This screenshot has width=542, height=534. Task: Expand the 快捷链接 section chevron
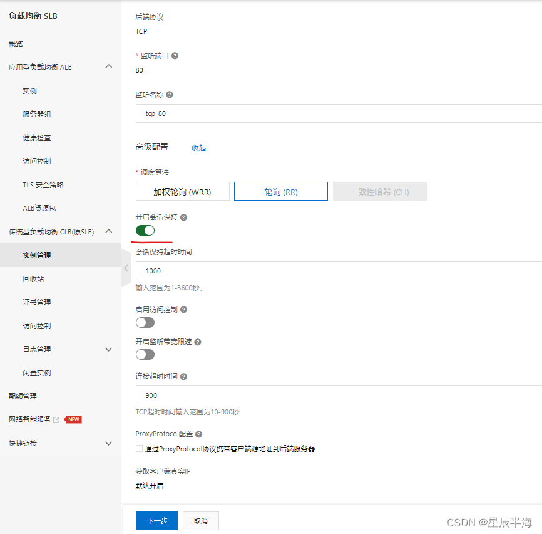[x=108, y=444]
